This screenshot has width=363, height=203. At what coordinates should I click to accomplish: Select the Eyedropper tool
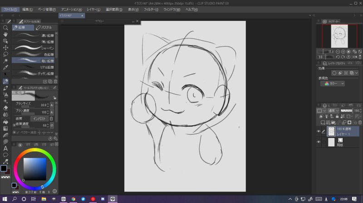tap(5, 67)
